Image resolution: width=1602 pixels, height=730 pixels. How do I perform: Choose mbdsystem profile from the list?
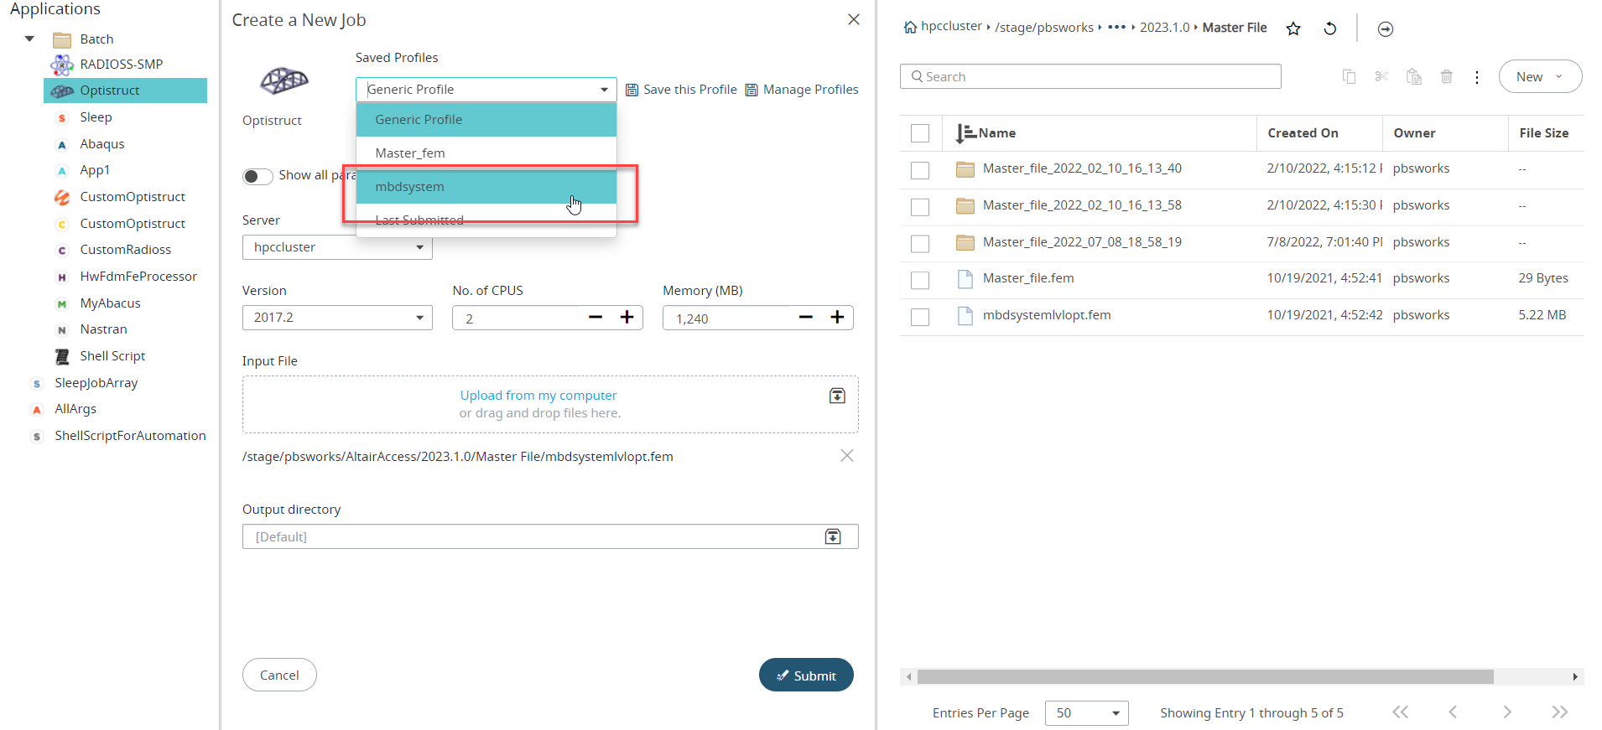(x=486, y=187)
